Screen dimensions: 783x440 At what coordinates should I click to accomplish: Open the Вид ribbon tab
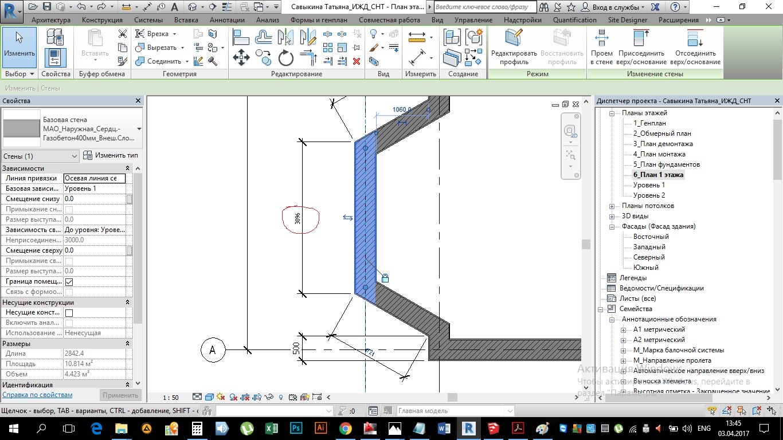click(x=437, y=20)
